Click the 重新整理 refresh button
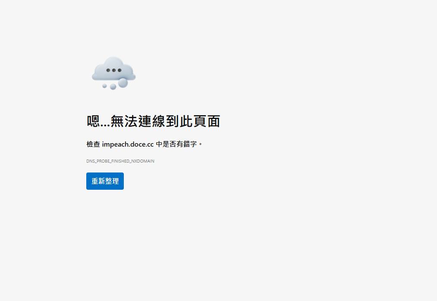This screenshot has width=437, height=301. coord(105,181)
